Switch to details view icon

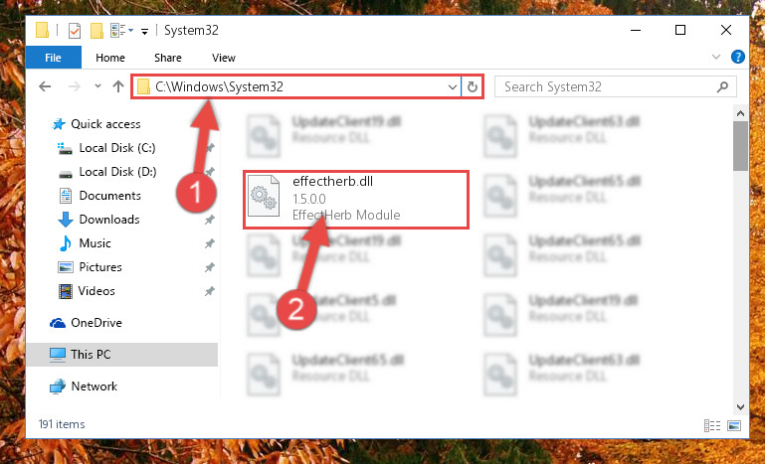tap(712, 425)
